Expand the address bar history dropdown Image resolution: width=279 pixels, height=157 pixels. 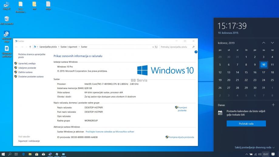click(x=153, y=47)
